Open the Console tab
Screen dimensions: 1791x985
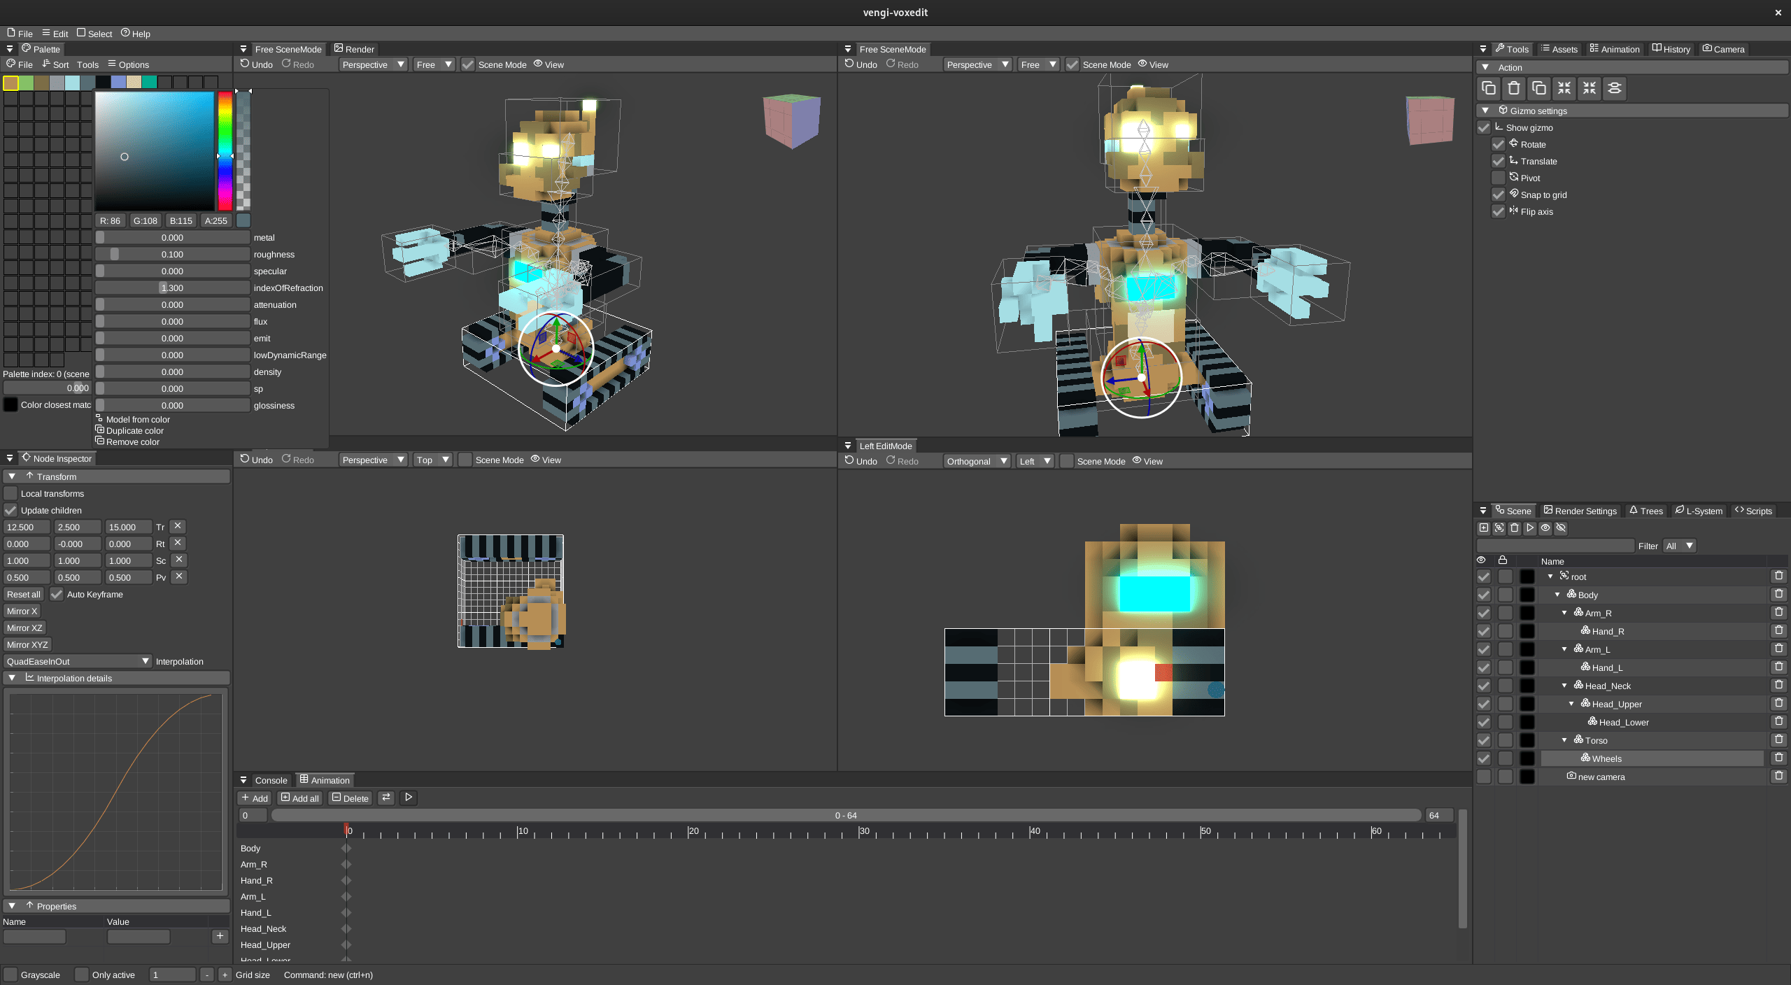pos(268,779)
